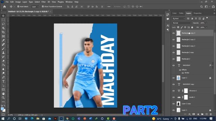216x121 pixels.
Task: Select the Brush tool
Action: pos(3,48)
